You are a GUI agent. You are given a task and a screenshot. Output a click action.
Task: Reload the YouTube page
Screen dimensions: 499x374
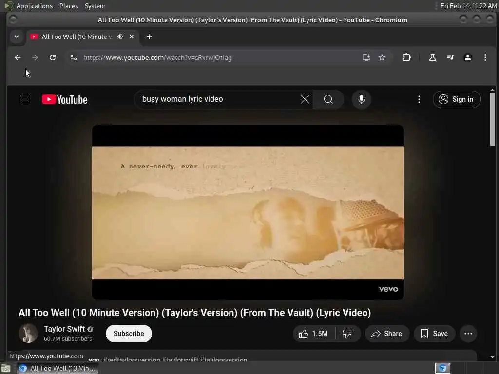(53, 57)
